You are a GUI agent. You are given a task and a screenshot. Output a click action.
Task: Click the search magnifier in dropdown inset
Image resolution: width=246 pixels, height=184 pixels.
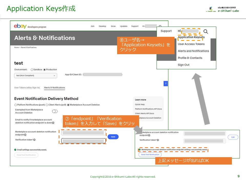coord(206,31)
